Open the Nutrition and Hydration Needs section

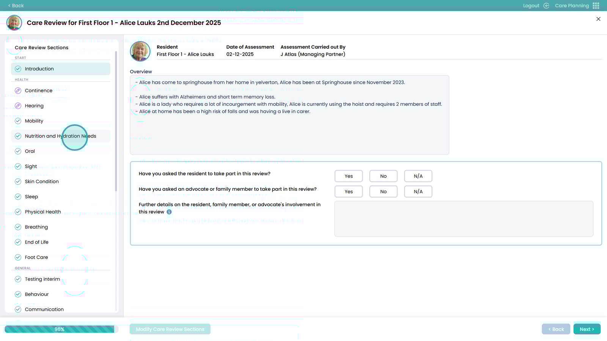60,136
